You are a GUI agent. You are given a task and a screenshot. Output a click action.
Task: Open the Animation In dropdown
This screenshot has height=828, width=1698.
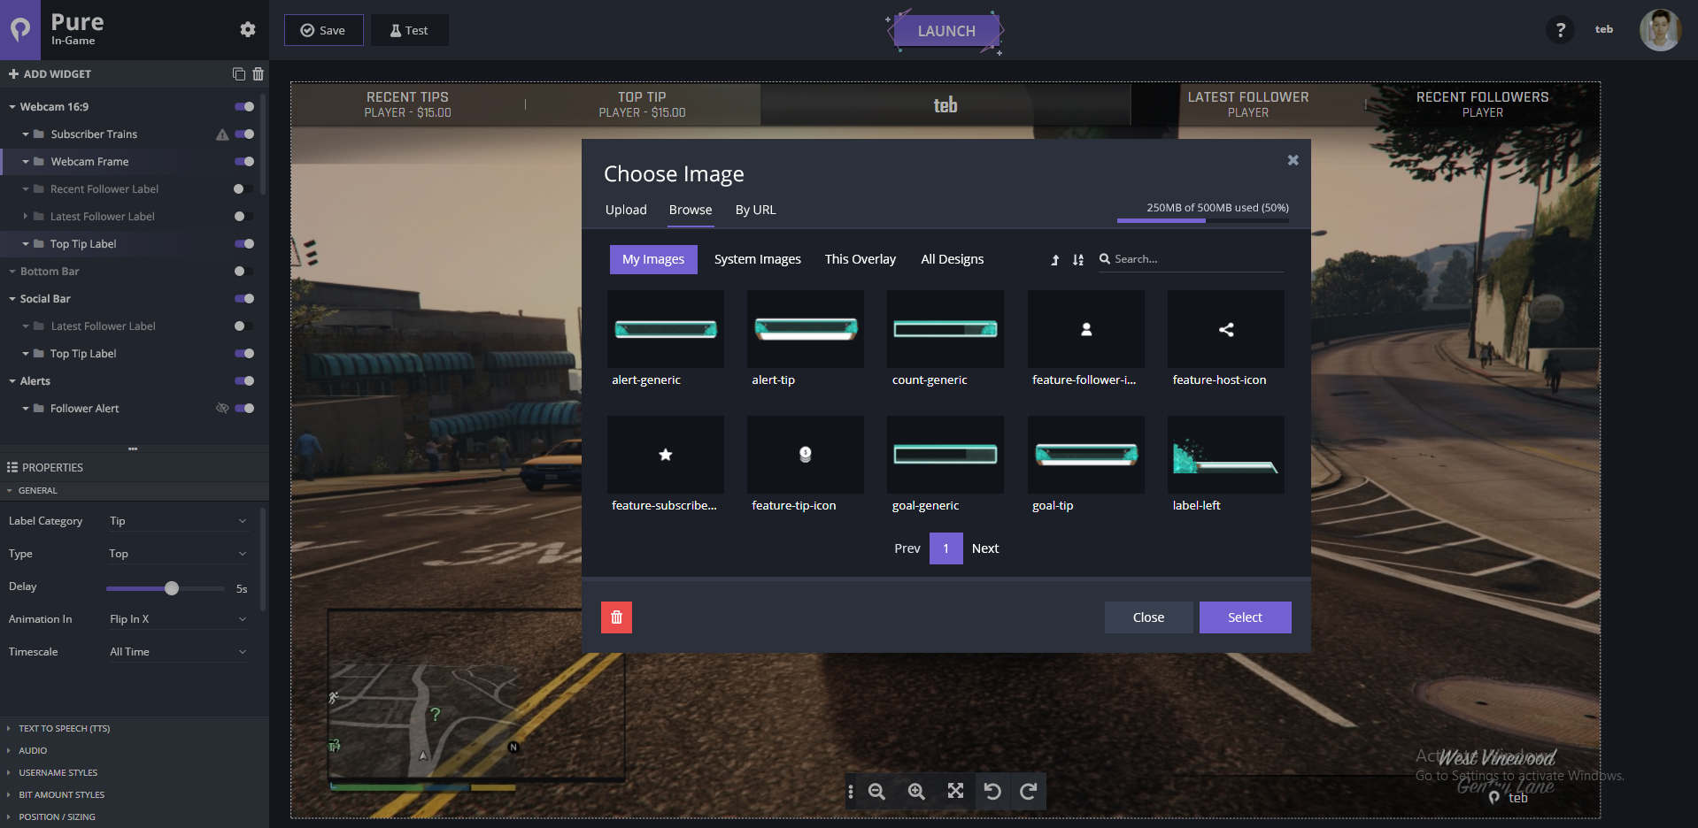pyautogui.click(x=178, y=619)
